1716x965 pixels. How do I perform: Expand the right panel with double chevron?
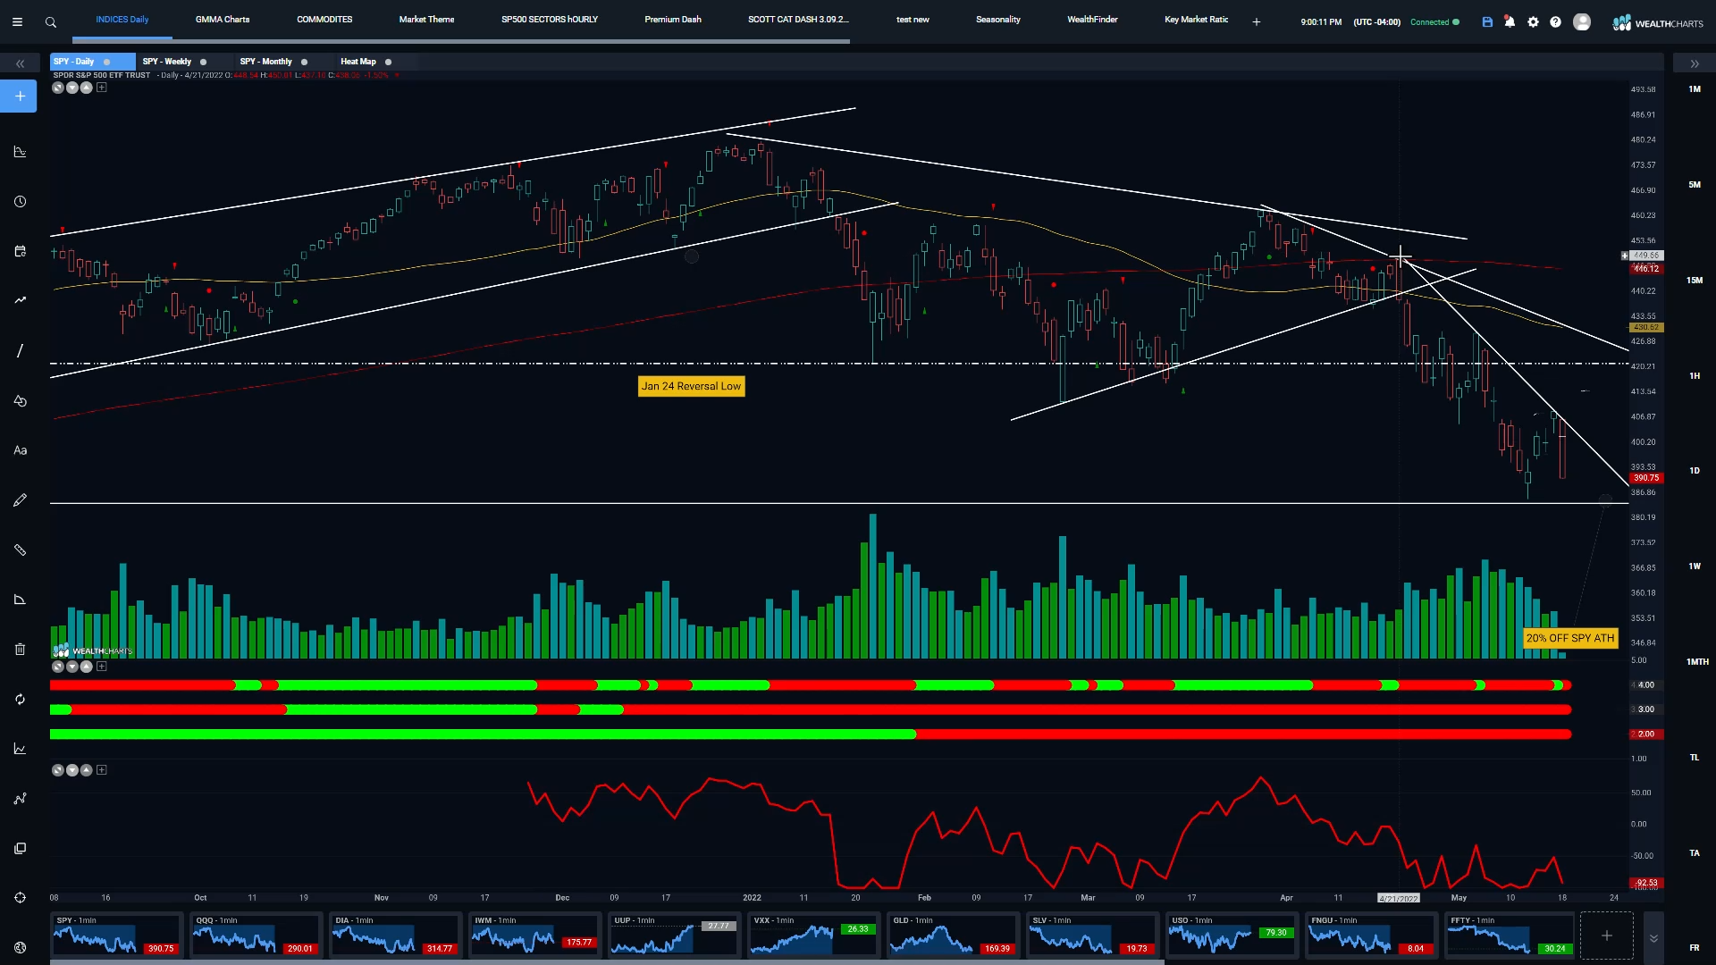(x=1695, y=63)
